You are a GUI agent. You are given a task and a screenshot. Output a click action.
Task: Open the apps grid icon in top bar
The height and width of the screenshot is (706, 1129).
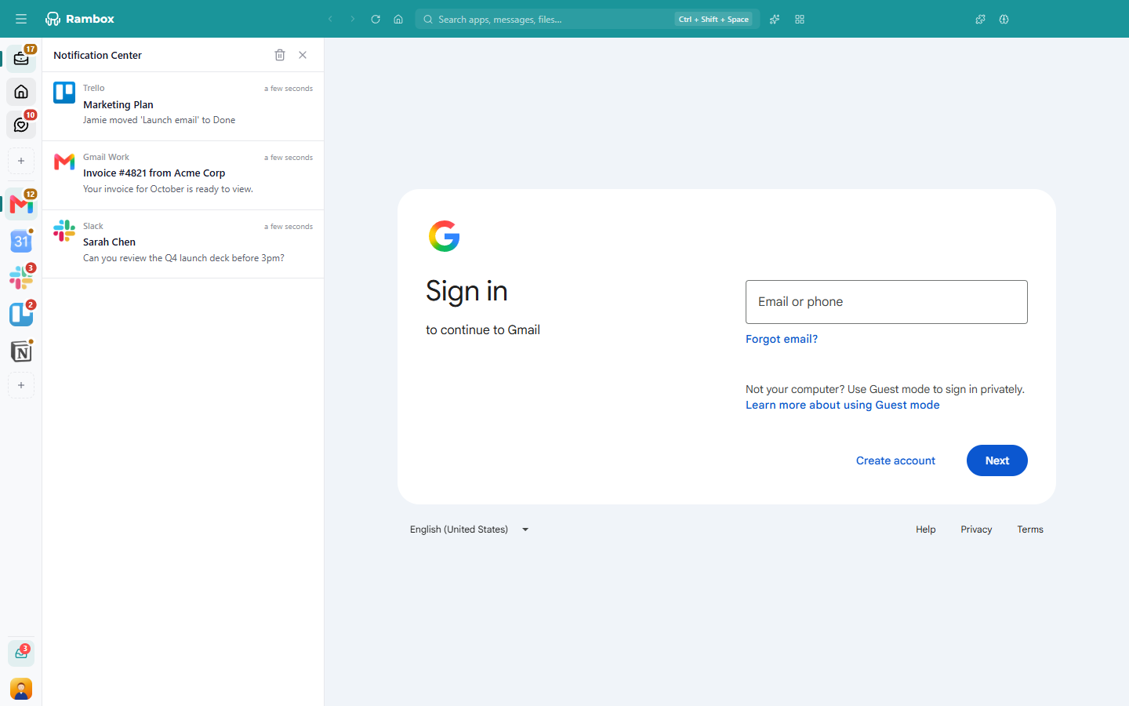click(x=800, y=19)
